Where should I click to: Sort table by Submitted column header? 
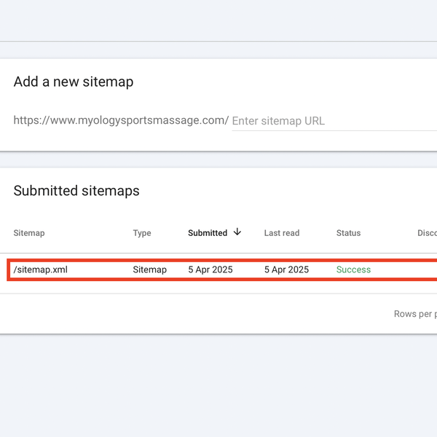tap(208, 233)
